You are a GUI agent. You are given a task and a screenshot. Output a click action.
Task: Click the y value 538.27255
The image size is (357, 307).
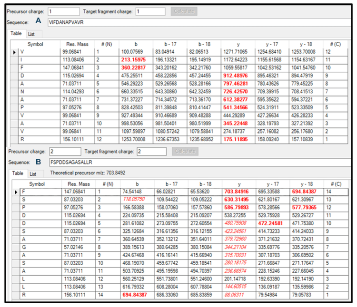236,216
